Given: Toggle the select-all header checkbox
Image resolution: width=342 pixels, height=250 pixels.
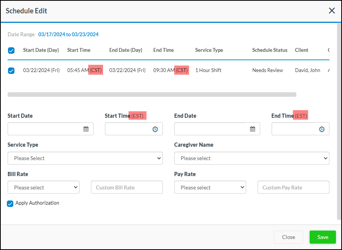Looking at the screenshot, I should tap(11, 50).
